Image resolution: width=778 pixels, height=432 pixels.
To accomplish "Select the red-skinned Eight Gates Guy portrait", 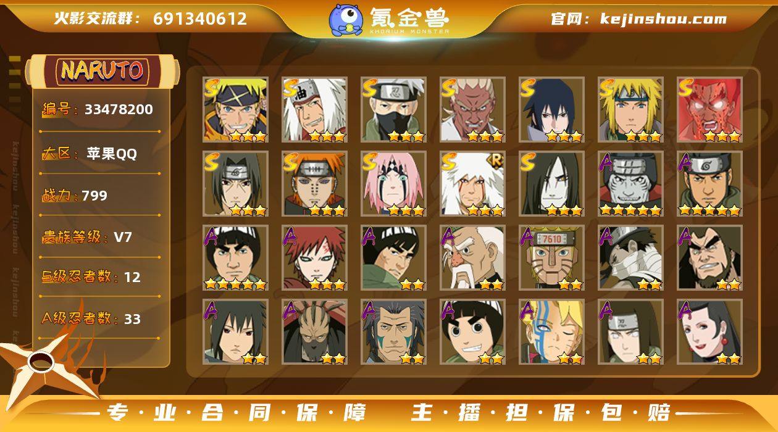I will coord(709,110).
